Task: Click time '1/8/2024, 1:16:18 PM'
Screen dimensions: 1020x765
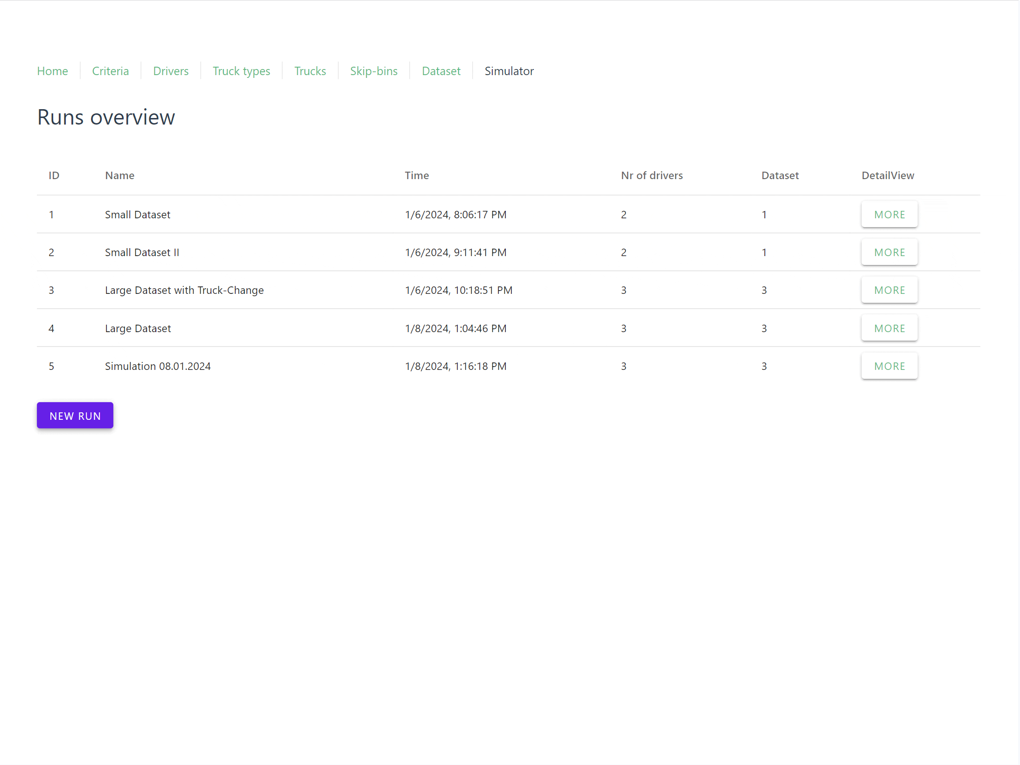Action: (x=456, y=366)
